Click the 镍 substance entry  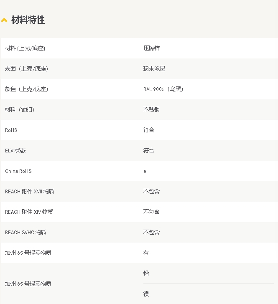point(146,294)
